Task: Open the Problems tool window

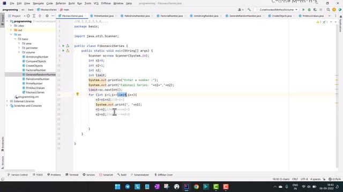Action: 54,175
